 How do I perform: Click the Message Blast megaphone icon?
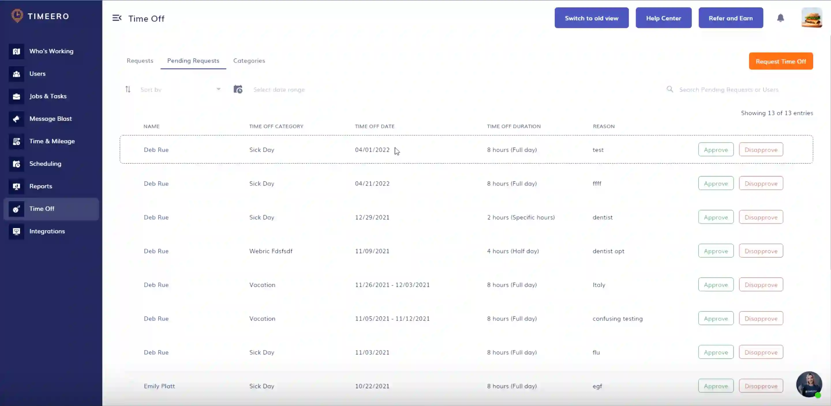click(x=16, y=119)
